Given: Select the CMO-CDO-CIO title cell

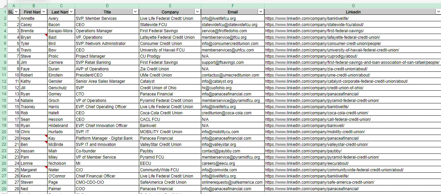Looking at the screenshot, I should coord(107,182).
